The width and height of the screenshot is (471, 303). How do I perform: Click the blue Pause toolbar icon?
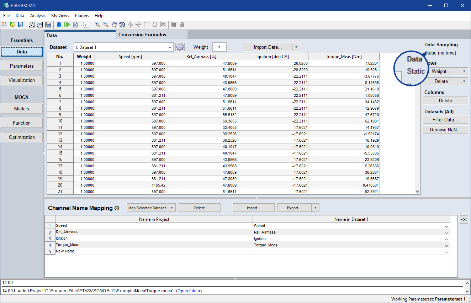click(x=59, y=25)
